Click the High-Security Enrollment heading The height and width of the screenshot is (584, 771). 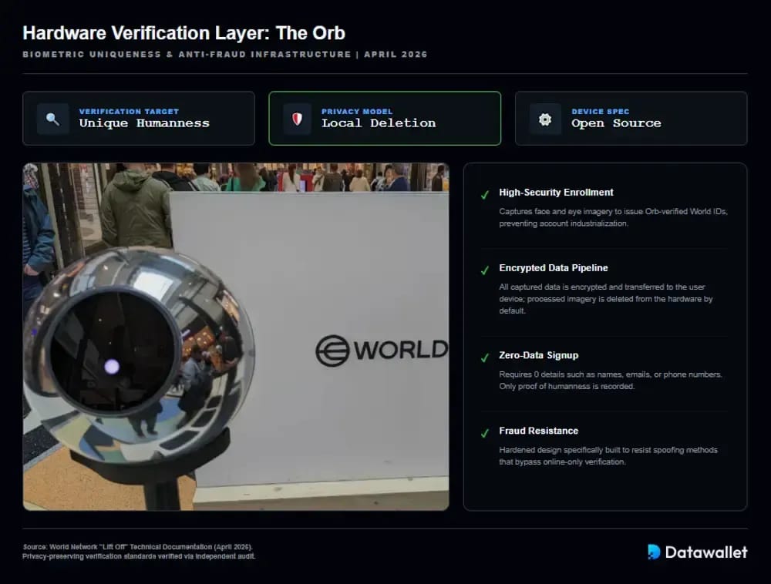tap(556, 193)
